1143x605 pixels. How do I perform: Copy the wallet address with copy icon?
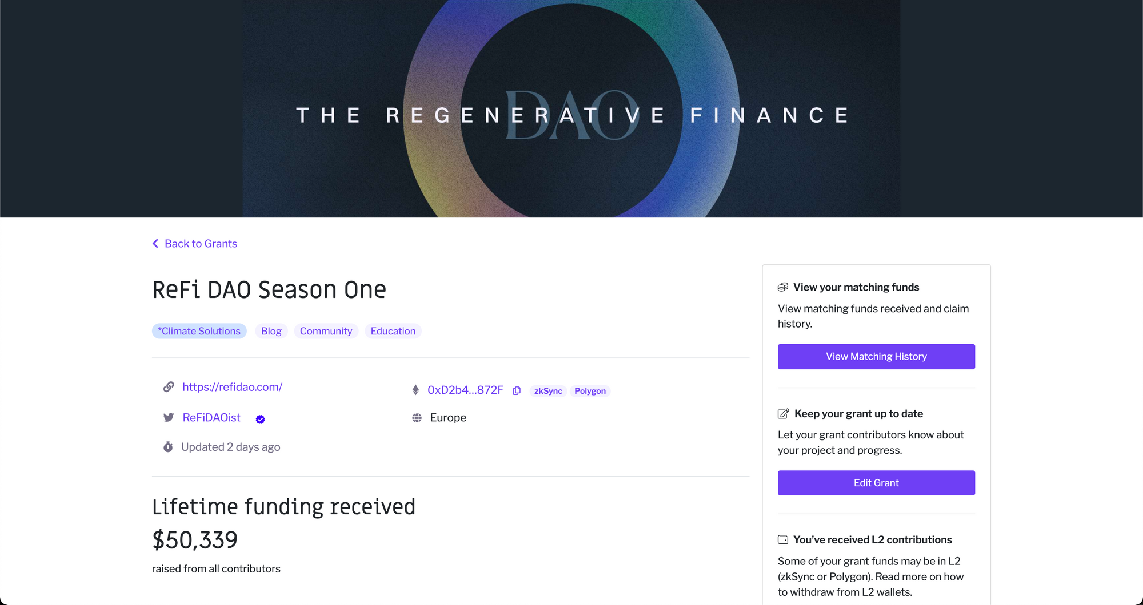click(517, 390)
